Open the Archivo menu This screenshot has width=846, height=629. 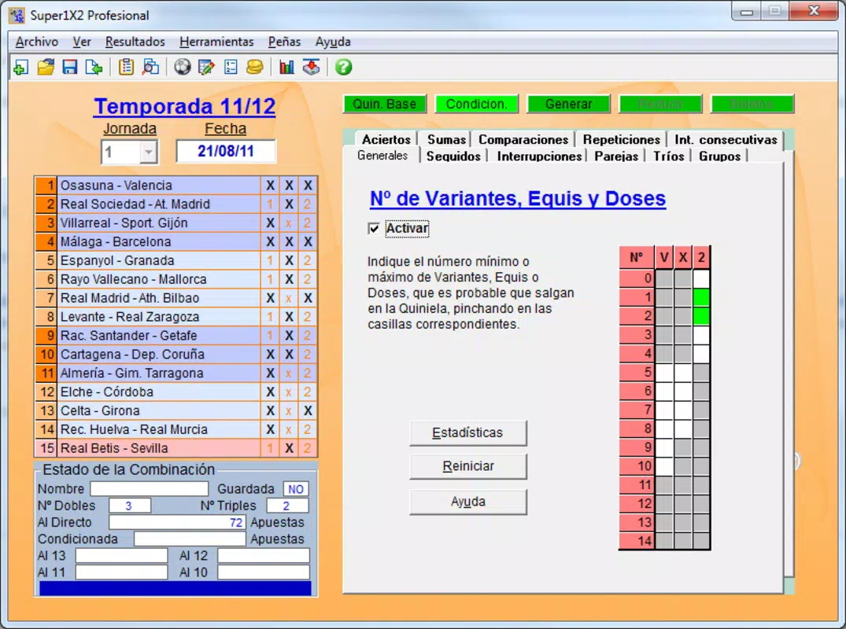(x=37, y=42)
